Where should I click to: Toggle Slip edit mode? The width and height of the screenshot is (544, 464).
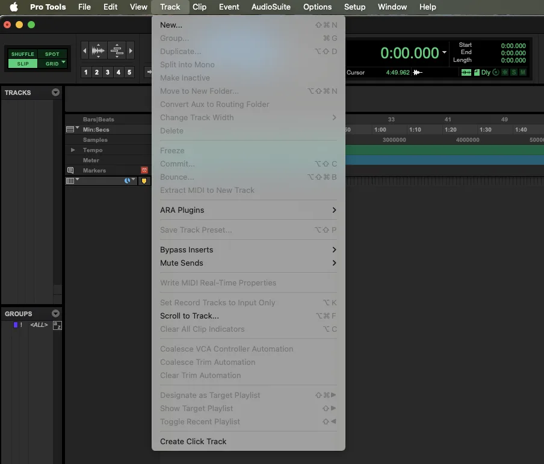[x=22, y=64]
